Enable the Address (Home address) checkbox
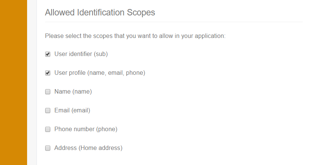This screenshot has height=165, width=319. pos(48,148)
